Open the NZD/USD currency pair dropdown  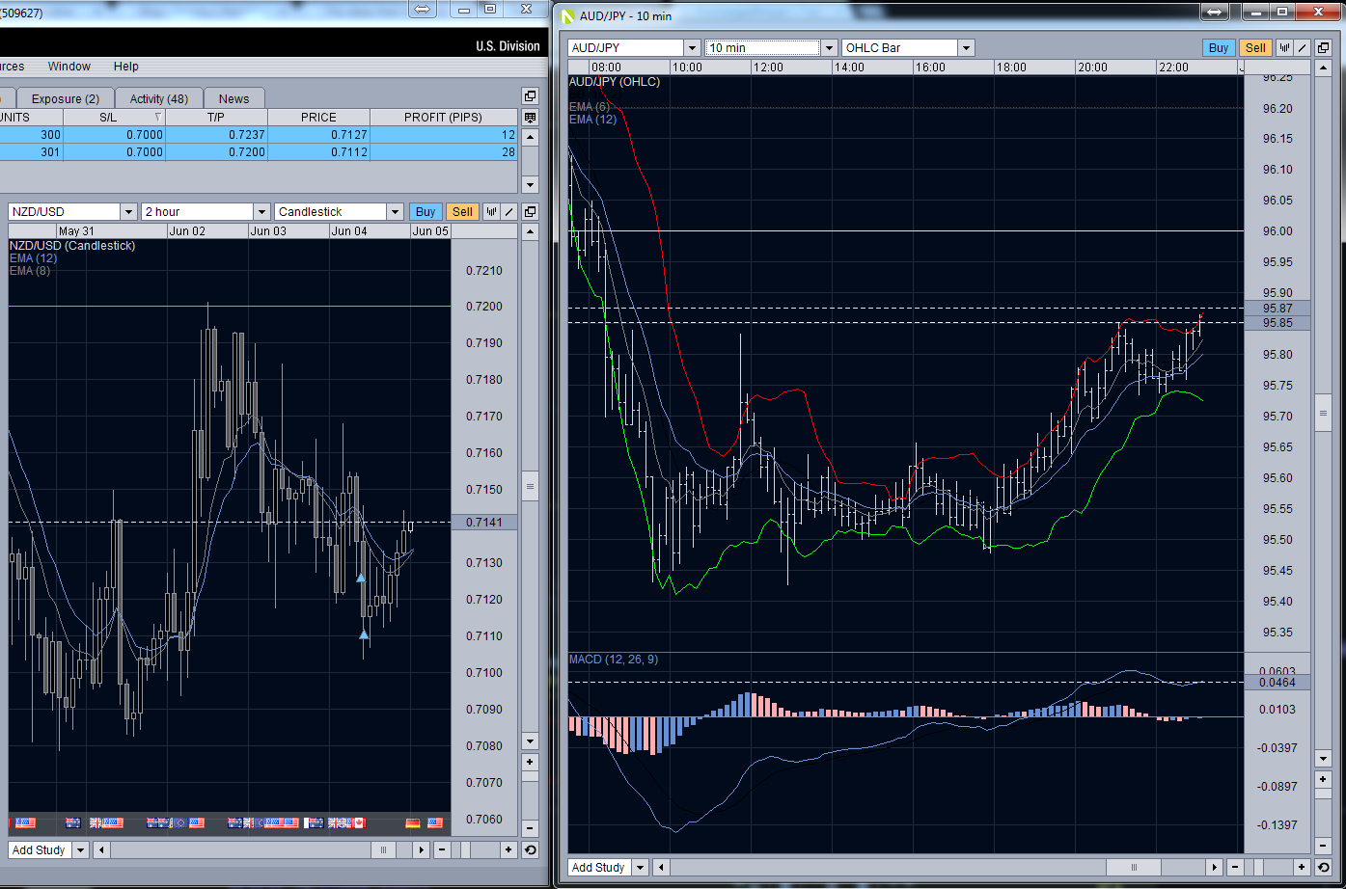tap(128, 212)
